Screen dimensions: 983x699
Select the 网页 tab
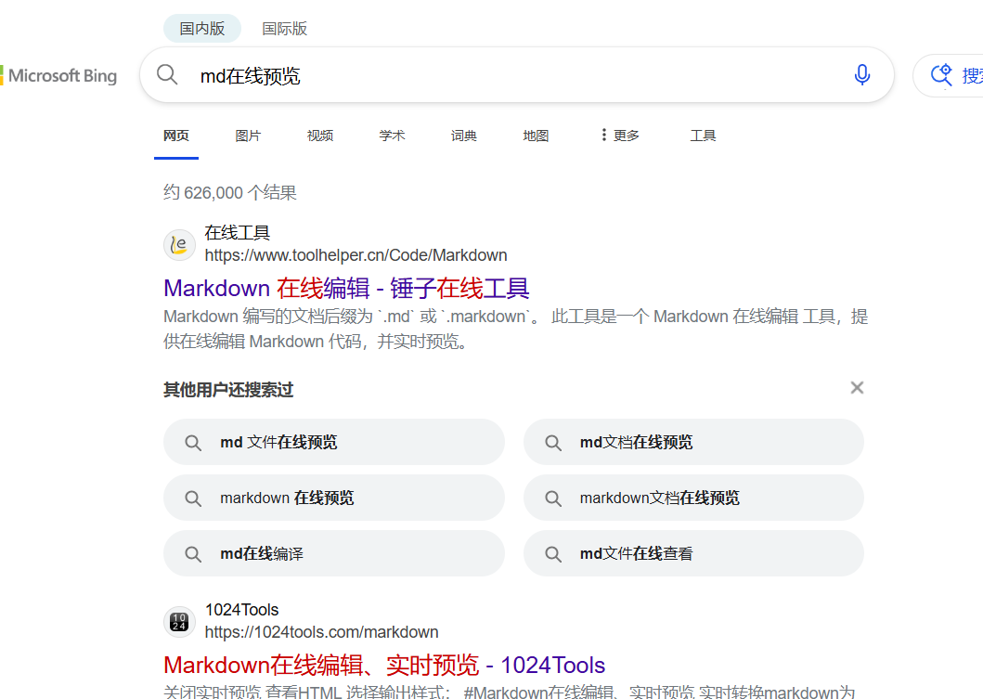176,136
